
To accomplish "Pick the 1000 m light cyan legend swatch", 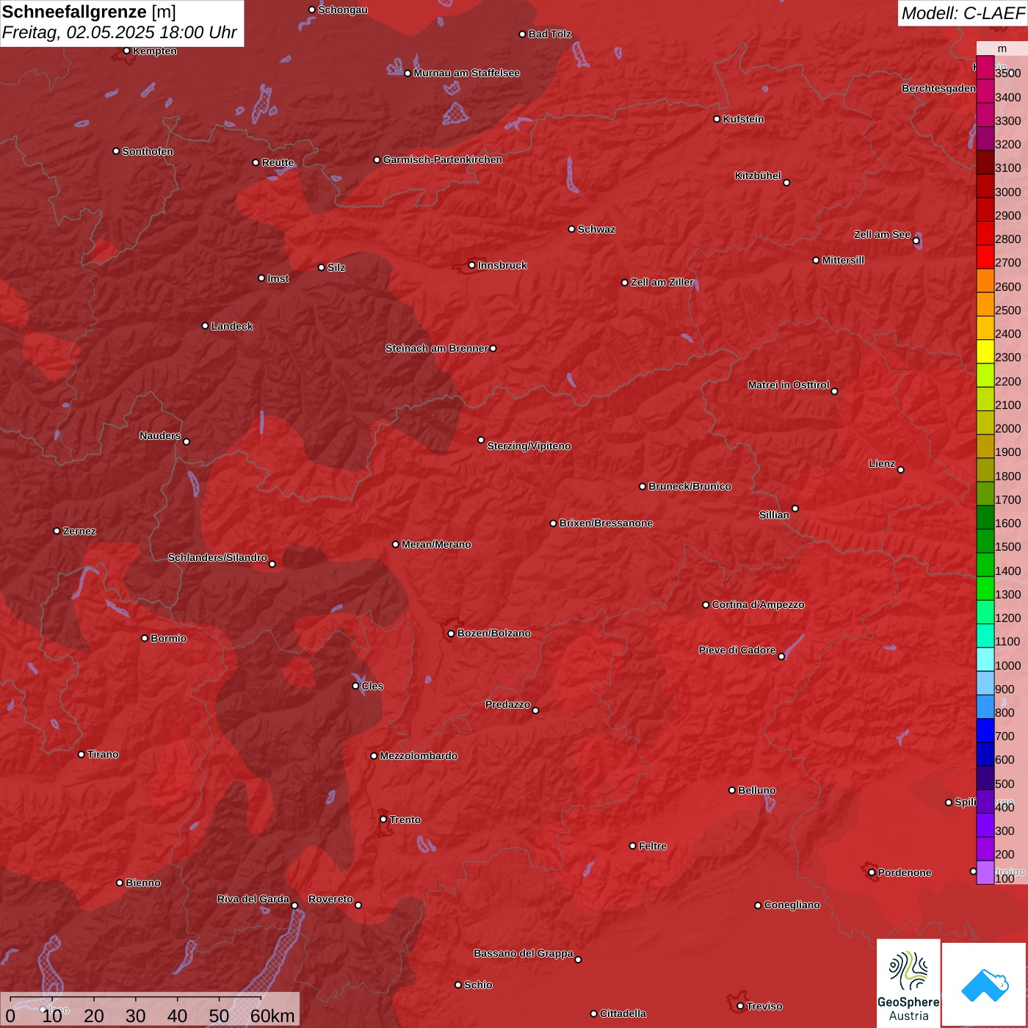I will [x=985, y=659].
